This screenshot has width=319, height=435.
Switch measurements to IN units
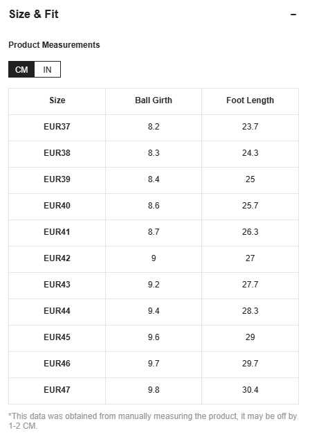click(47, 69)
